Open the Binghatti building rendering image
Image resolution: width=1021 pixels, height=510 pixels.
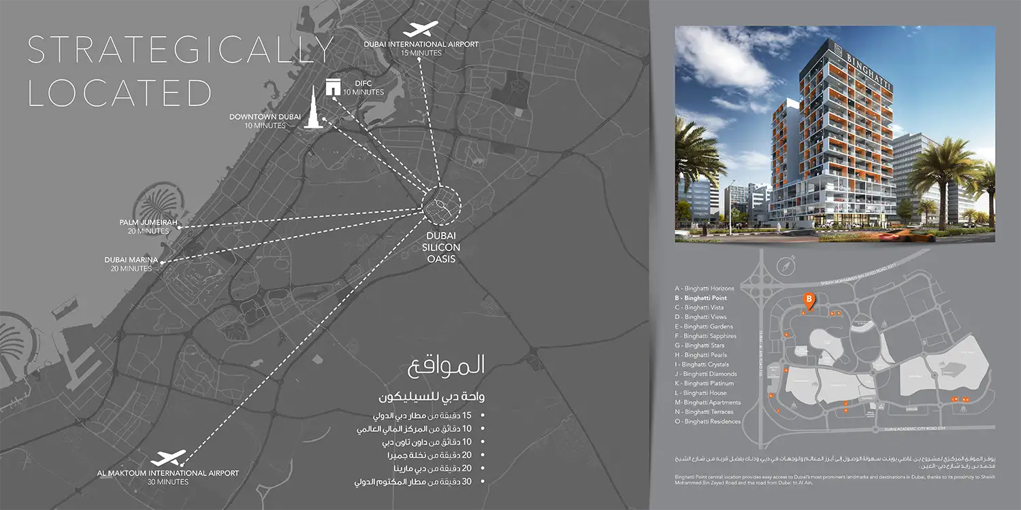pyautogui.click(x=834, y=134)
